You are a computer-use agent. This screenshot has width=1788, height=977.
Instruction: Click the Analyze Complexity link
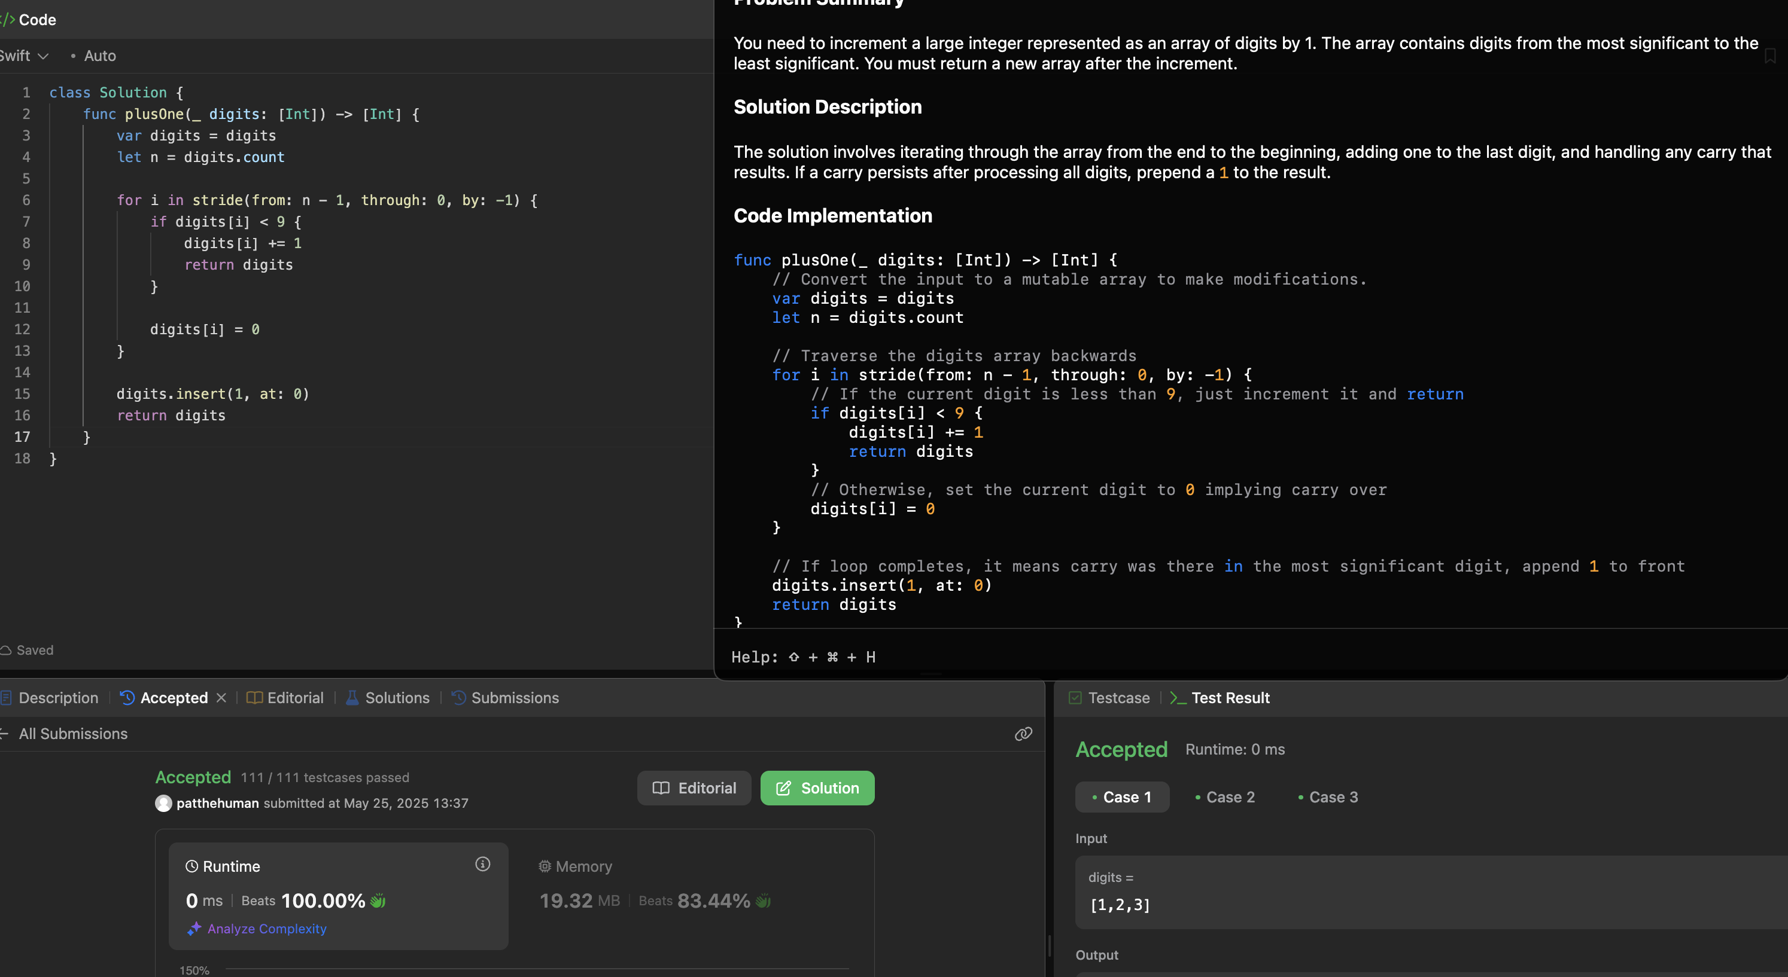point(266,929)
